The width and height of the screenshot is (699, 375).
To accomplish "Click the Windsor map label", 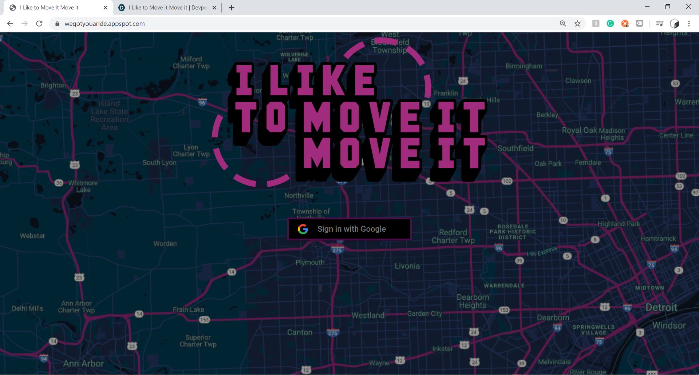I will (669, 326).
